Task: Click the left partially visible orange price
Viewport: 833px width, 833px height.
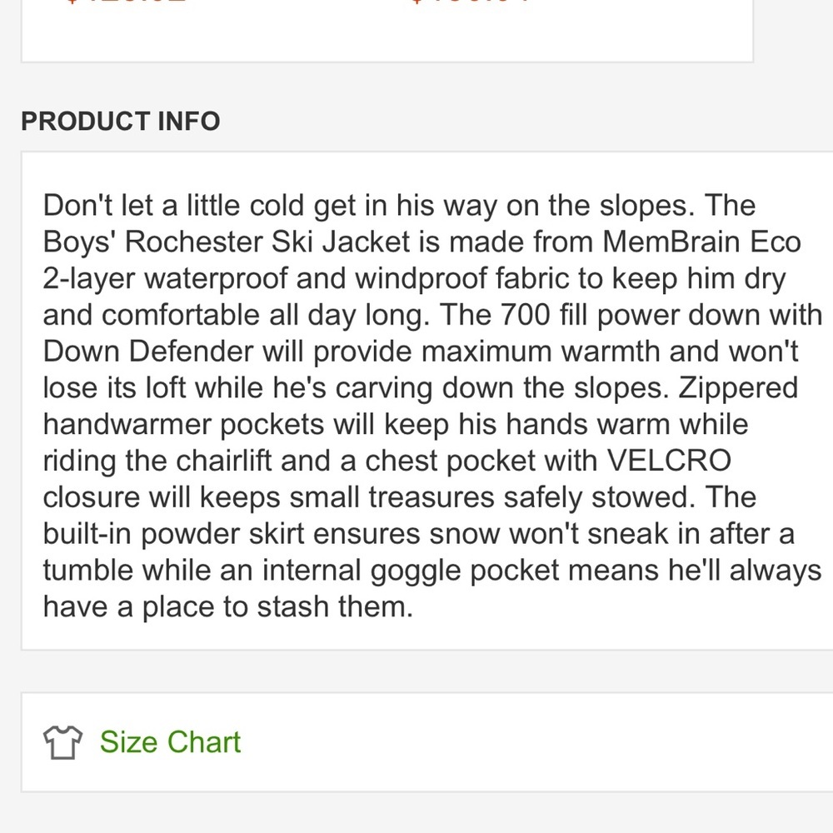Action: point(125,2)
